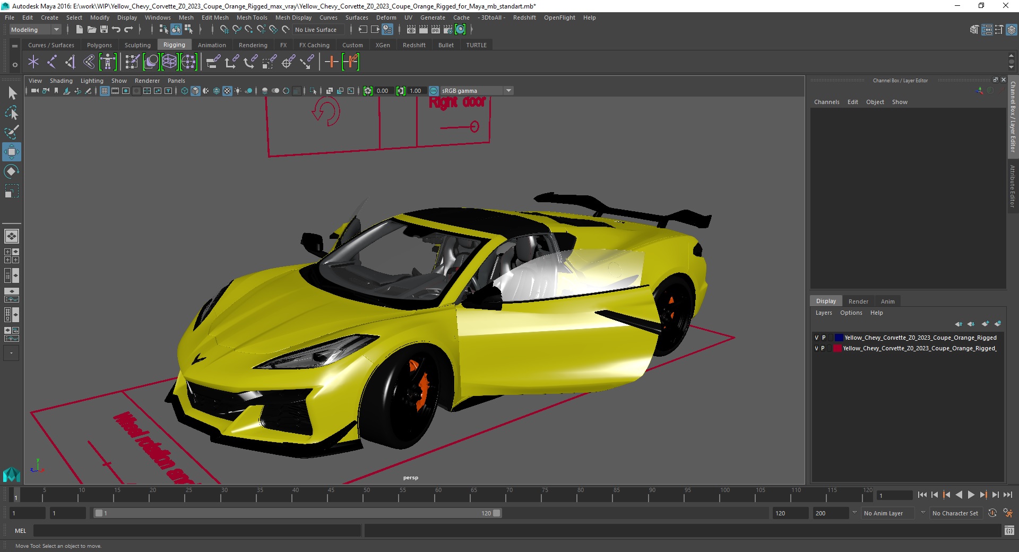Go to end of playback range

pos(1008,495)
